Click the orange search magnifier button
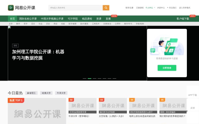The width and height of the screenshot is (199, 124). 106,8
